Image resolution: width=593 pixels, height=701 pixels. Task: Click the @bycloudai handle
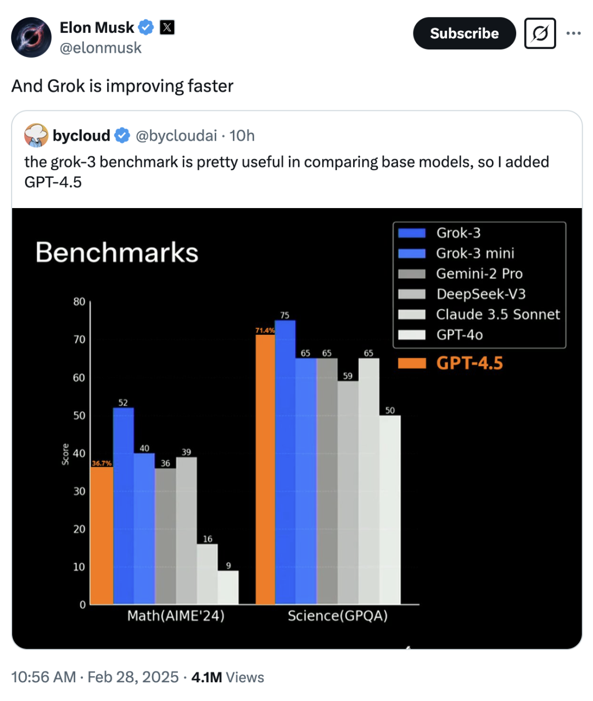(176, 135)
